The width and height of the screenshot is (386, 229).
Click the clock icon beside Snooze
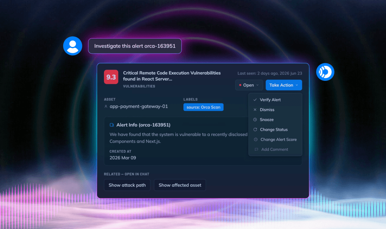255,120
